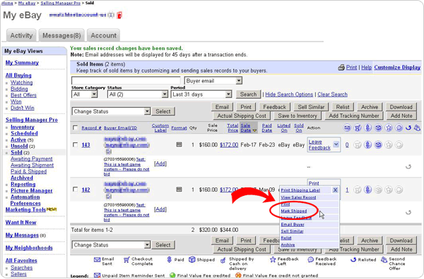
Task: Click the shipped box icon for record 143
Action: point(378,144)
